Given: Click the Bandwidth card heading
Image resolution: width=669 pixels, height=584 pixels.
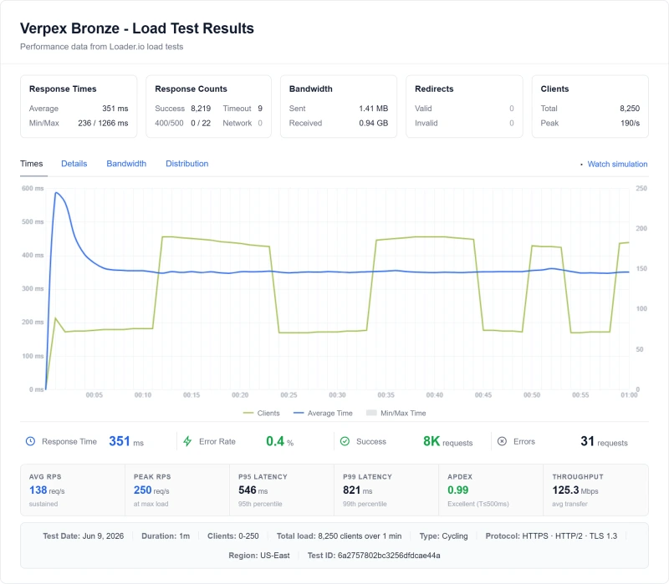Looking at the screenshot, I should pyautogui.click(x=310, y=89).
